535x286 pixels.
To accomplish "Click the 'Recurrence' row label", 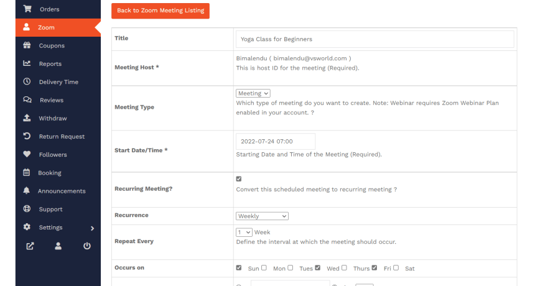I will click(x=131, y=215).
